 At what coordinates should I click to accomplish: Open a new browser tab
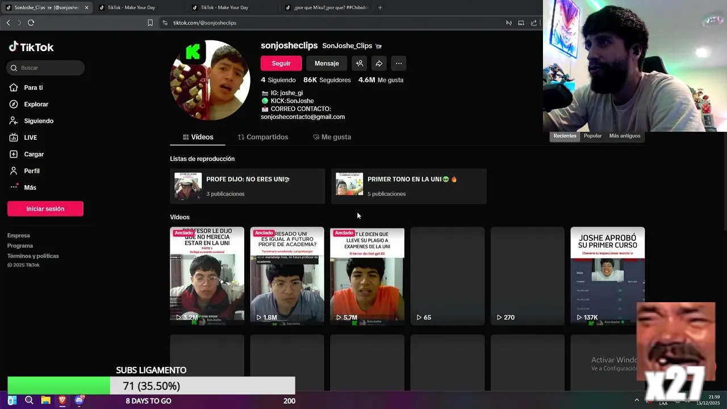coord(380,7)
